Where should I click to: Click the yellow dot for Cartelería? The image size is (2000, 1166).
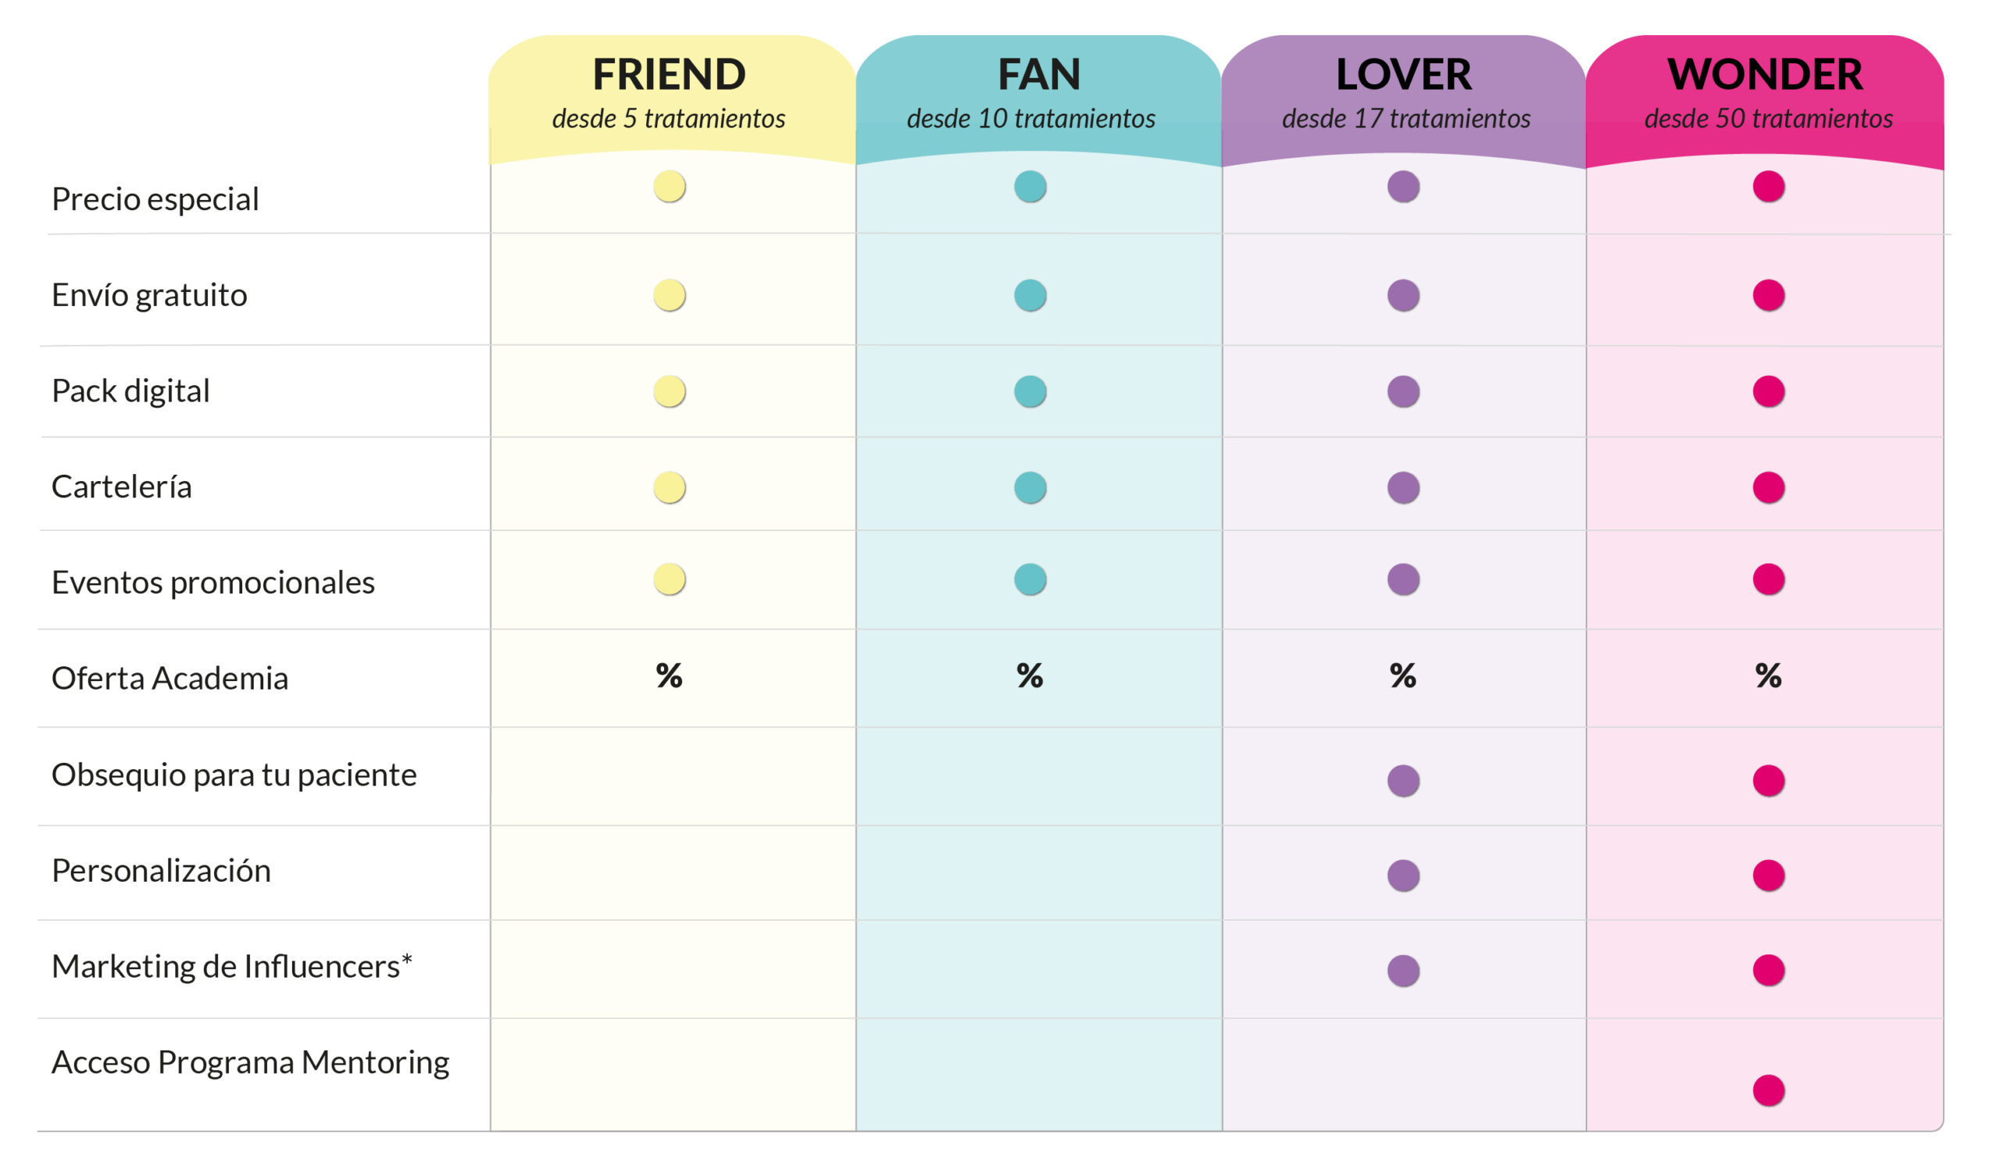(670, 488)
